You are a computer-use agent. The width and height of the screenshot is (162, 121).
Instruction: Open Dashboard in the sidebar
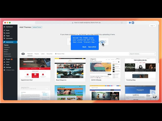pyautogui.click(x=9, y=27)
